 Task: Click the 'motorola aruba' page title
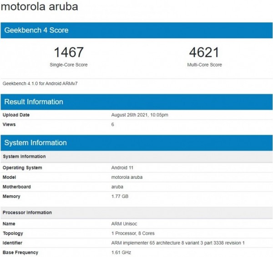point(39,7)
